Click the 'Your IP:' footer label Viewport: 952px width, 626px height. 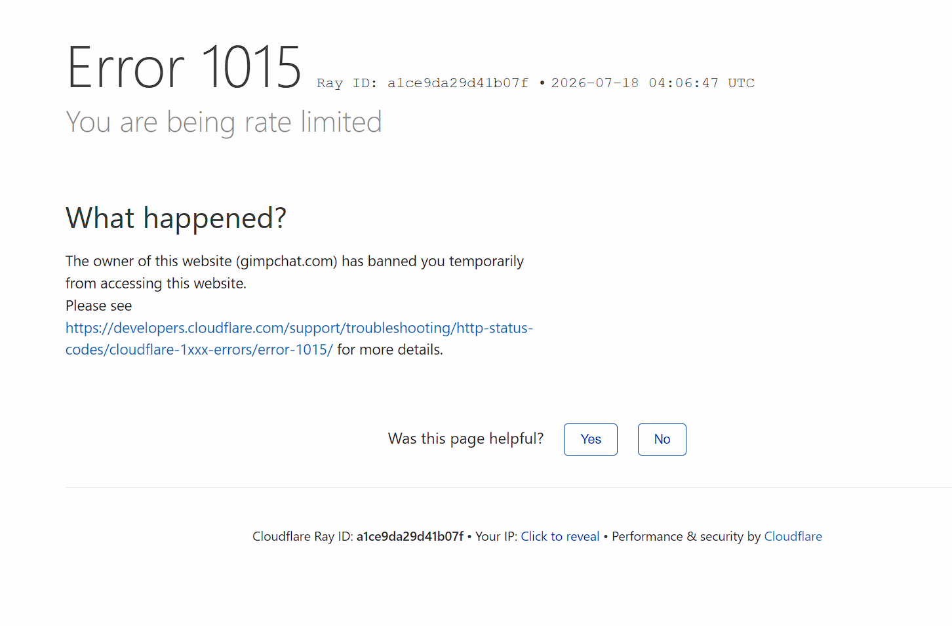tap(496, 536)
